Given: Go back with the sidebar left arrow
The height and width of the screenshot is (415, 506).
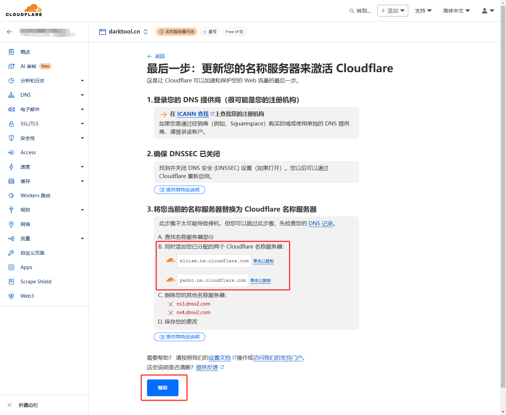Looking at the screenshot, I should click(x=10, y=32).
